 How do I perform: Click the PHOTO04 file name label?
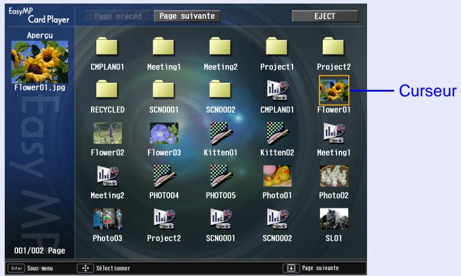[164, 195]
